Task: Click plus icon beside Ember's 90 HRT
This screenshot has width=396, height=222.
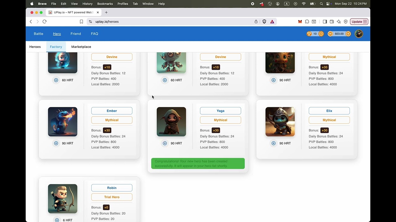Action: tap(56, 143)
